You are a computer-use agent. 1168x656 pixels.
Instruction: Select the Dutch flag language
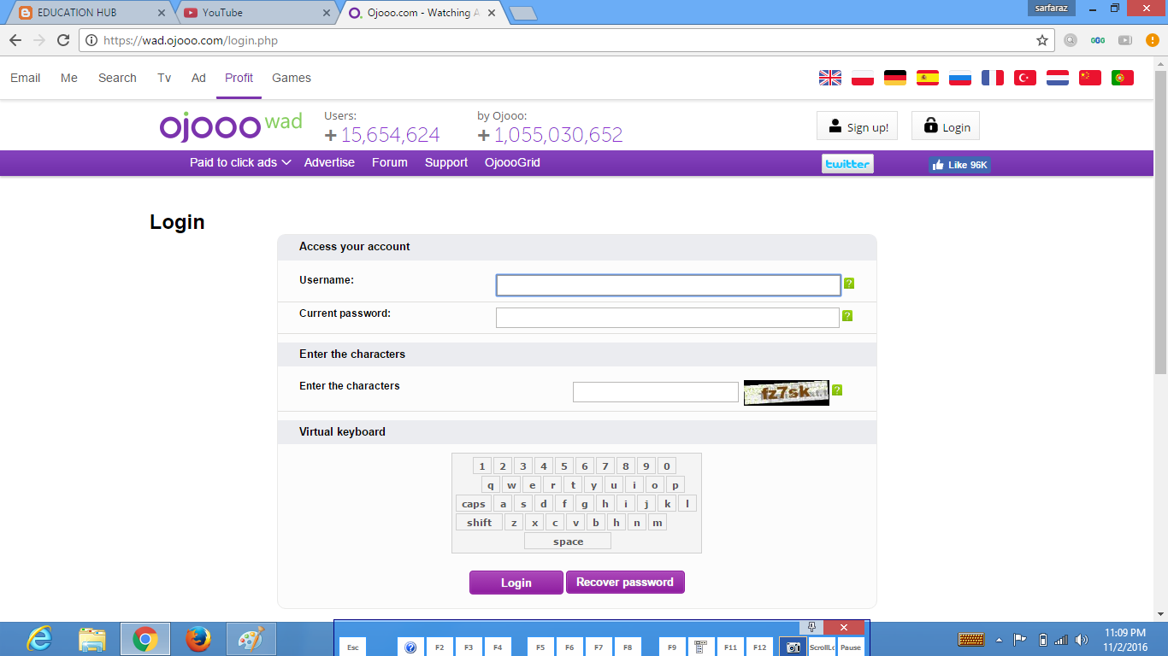[1058, 78]
